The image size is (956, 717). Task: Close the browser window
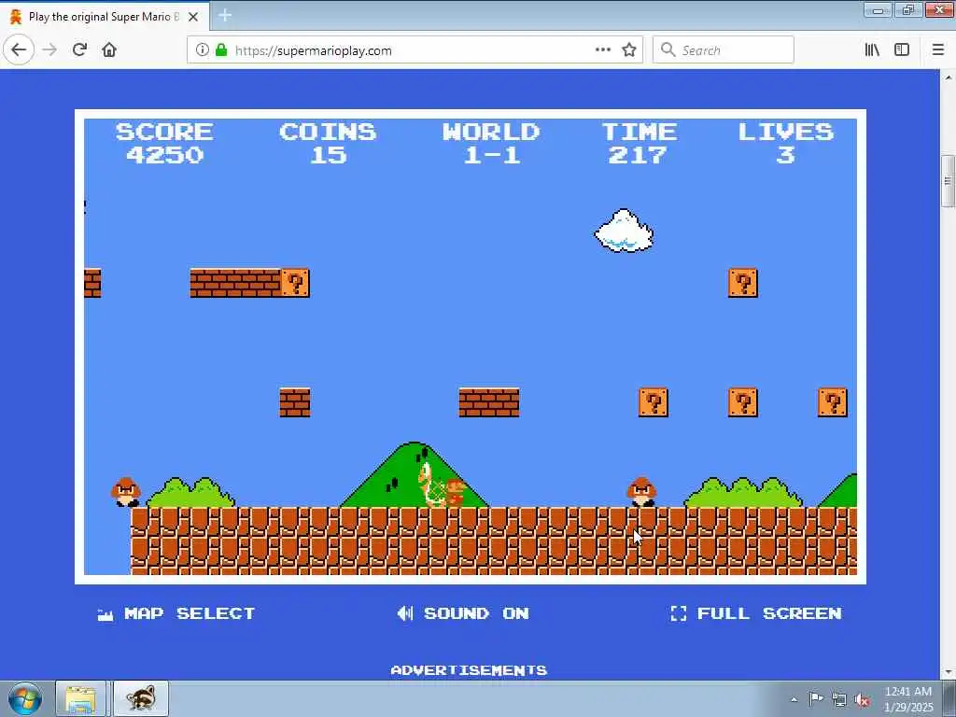tap(939, 9)
